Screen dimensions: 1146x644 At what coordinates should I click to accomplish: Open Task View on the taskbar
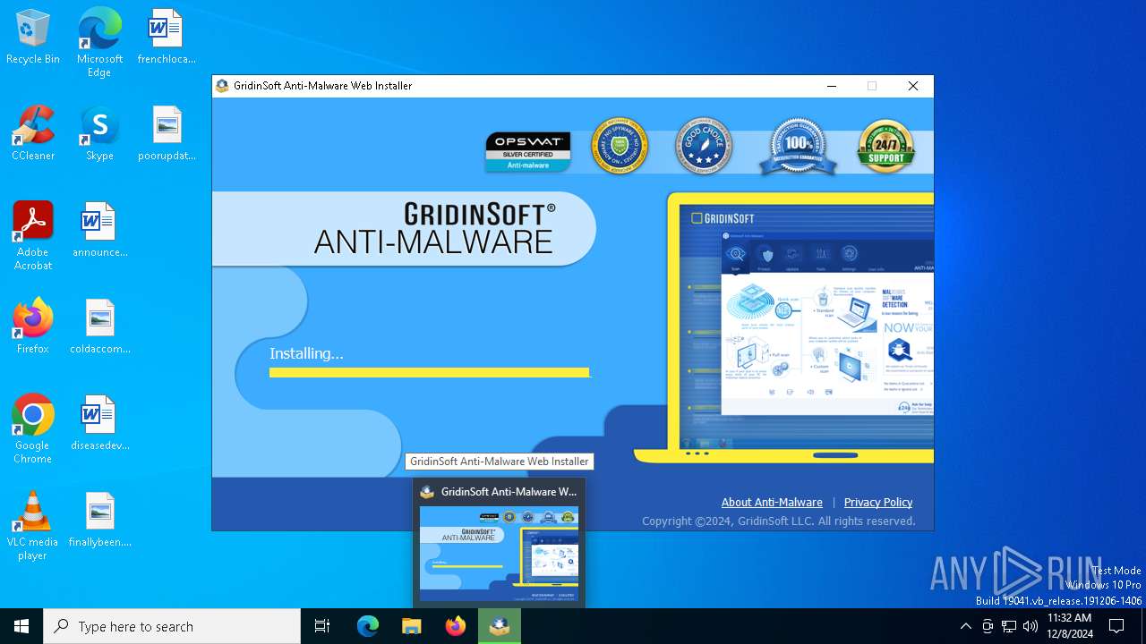tap(322, 626)
